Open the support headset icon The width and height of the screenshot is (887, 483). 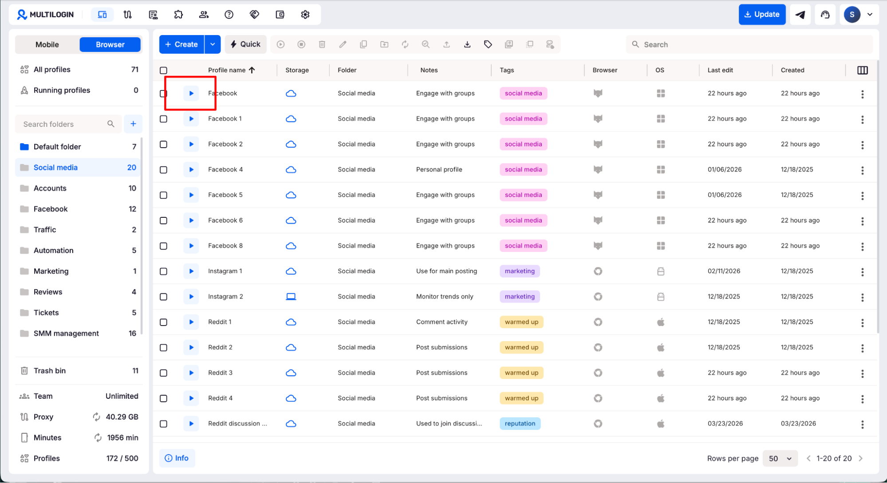(x=825, y=15)
